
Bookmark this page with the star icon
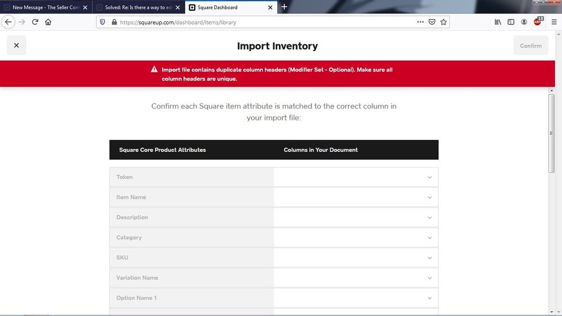tap(443, 22)
